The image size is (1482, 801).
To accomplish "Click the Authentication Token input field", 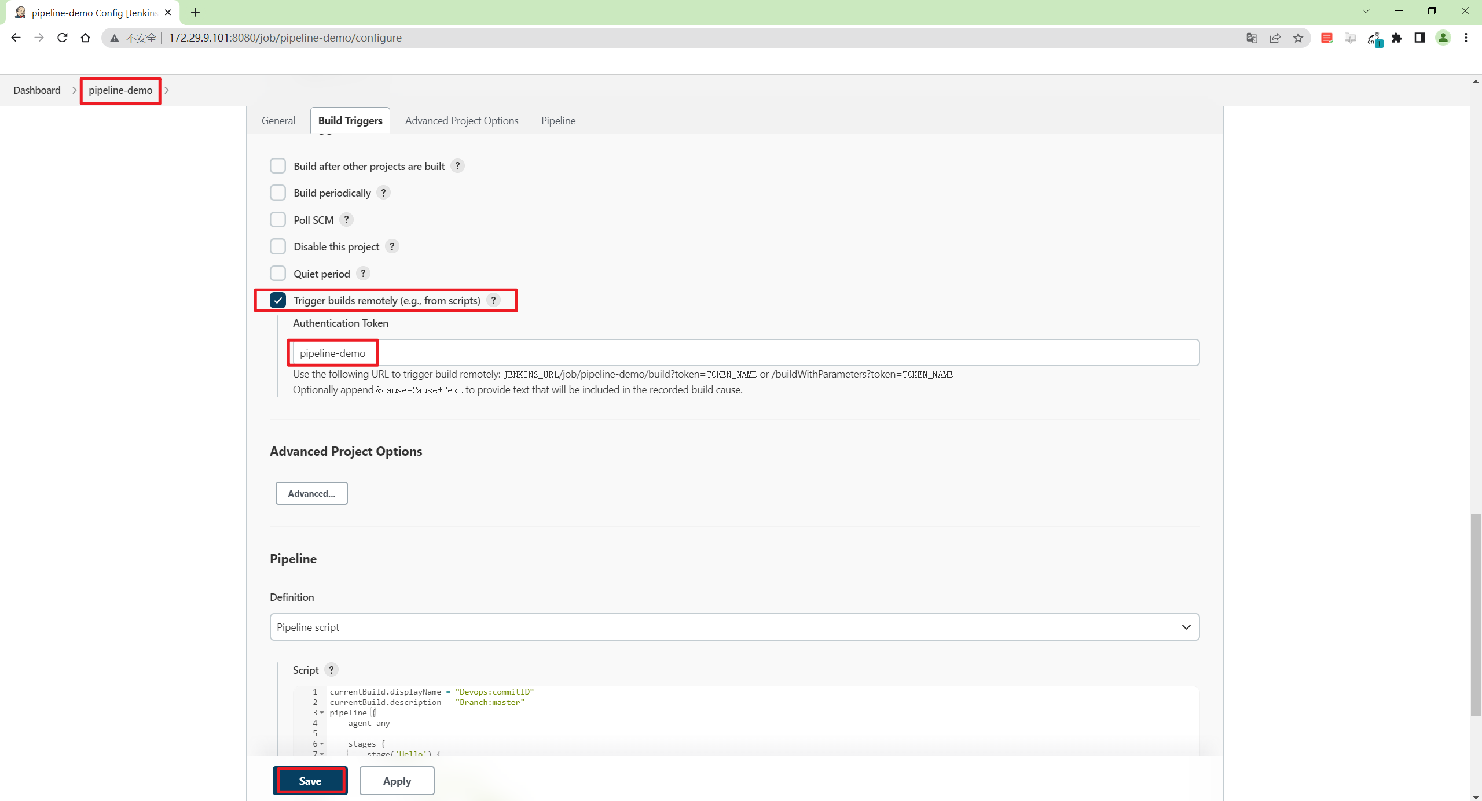I will pos(746,353).
